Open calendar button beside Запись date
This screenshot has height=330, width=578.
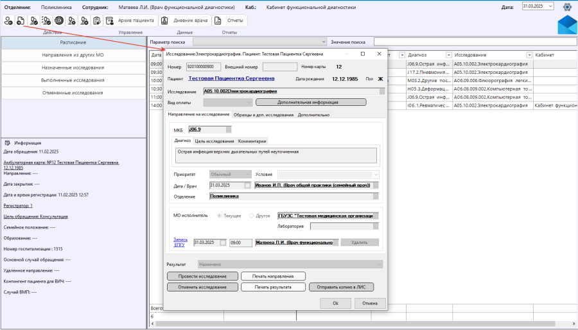223,243
